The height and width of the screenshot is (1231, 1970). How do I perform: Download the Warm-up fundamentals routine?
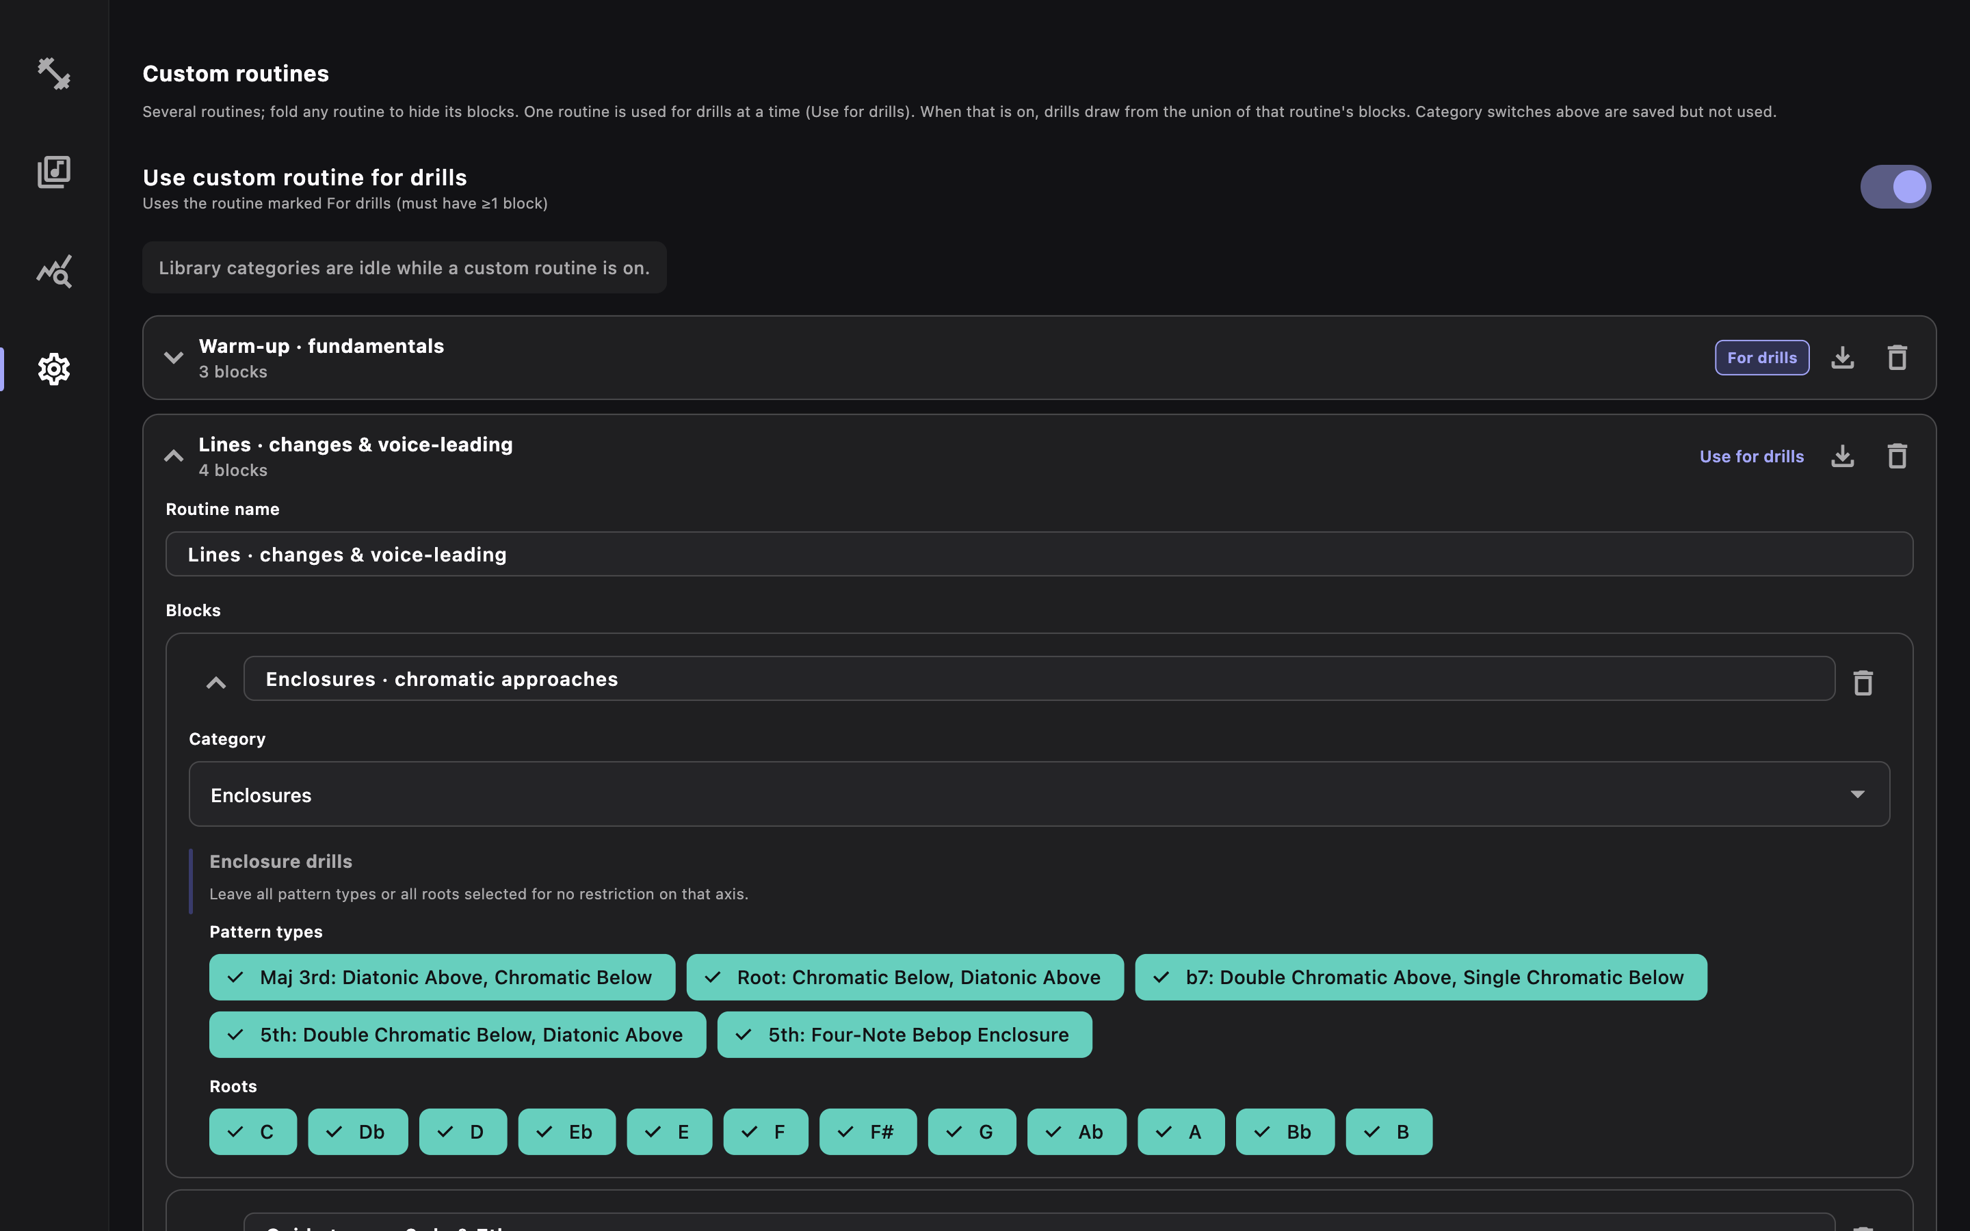tap(1842, 358)
